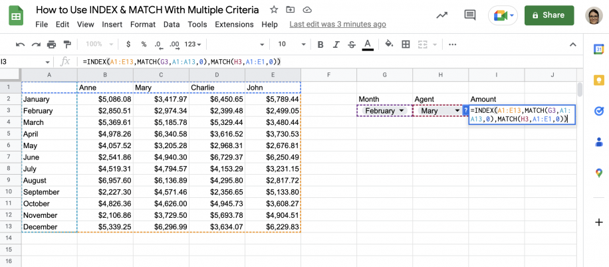Open the comment history icon
This screenshot has height=267, width=609.
tap(470, 15)
